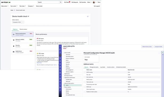This screenshot has width=164, height=97.
Task: Click the Show more link under CPU usage
Action: 39,63
